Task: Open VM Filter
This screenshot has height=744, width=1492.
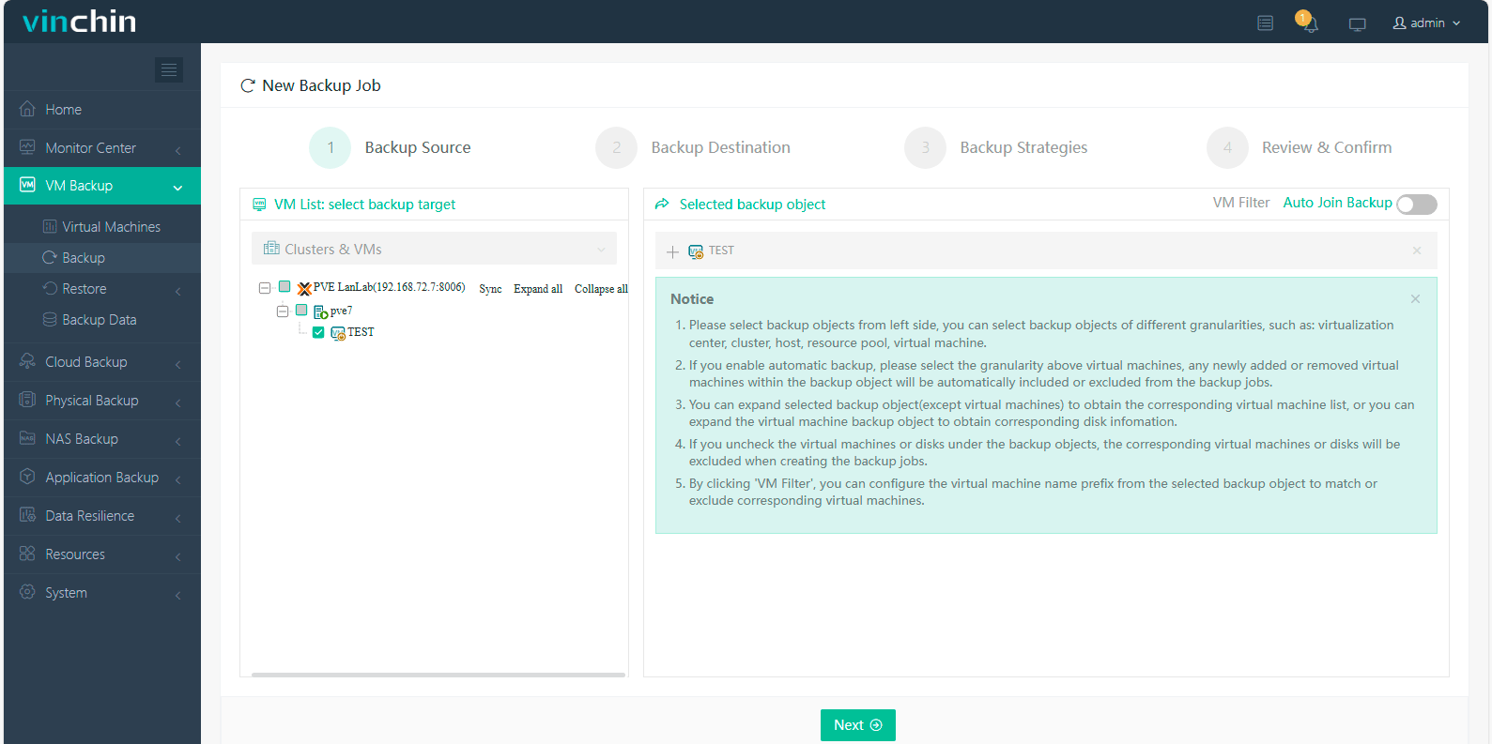Action: [x=1240, y=203]
